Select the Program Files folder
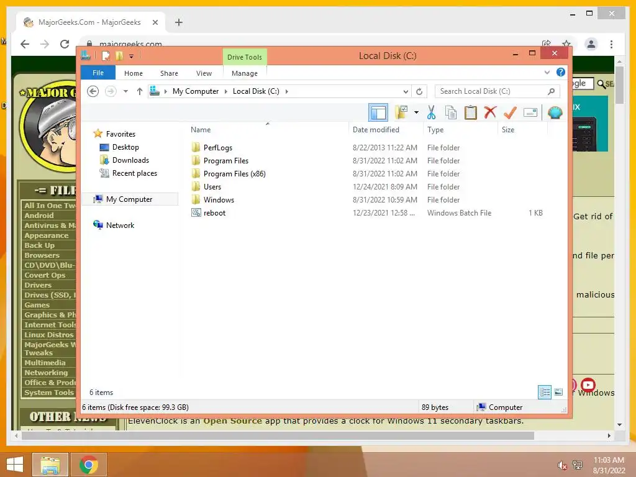636x477 pixels. [x=226, y=161]
